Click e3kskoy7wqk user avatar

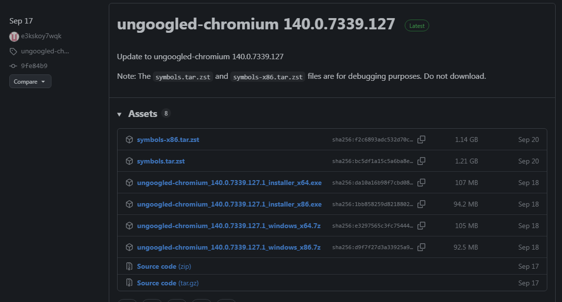click(x=14, y=36)
